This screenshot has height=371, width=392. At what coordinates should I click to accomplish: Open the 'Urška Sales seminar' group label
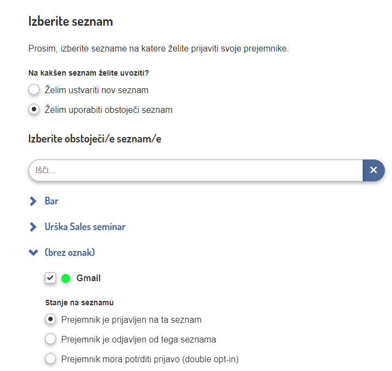coord(85,227)
